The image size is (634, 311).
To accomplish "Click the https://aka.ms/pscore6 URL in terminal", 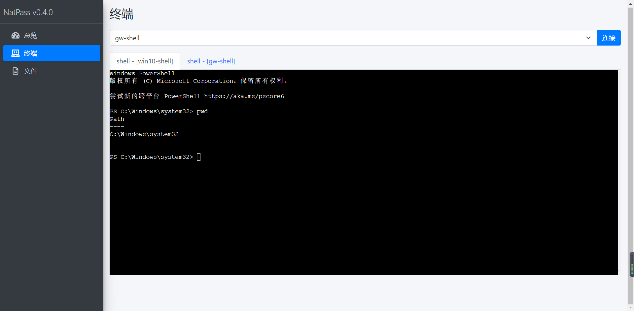I will 244,96.
